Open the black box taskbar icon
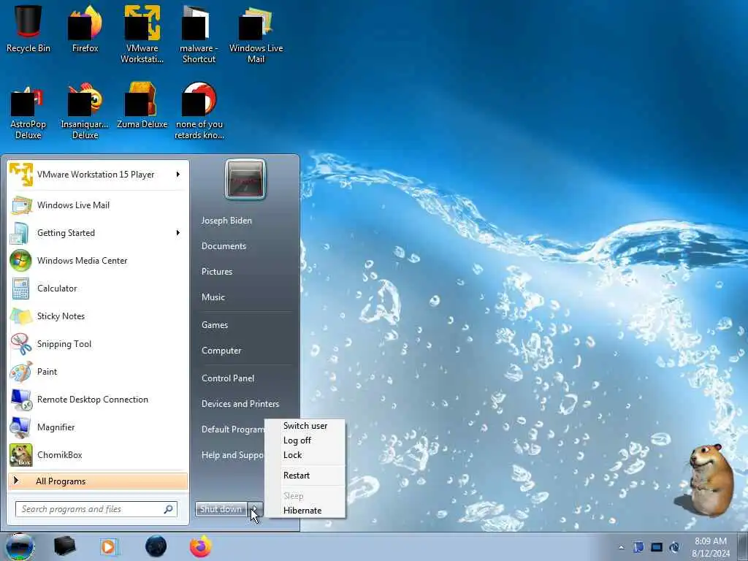The width and height of the screenshot is (748, 561). [64, 546]
